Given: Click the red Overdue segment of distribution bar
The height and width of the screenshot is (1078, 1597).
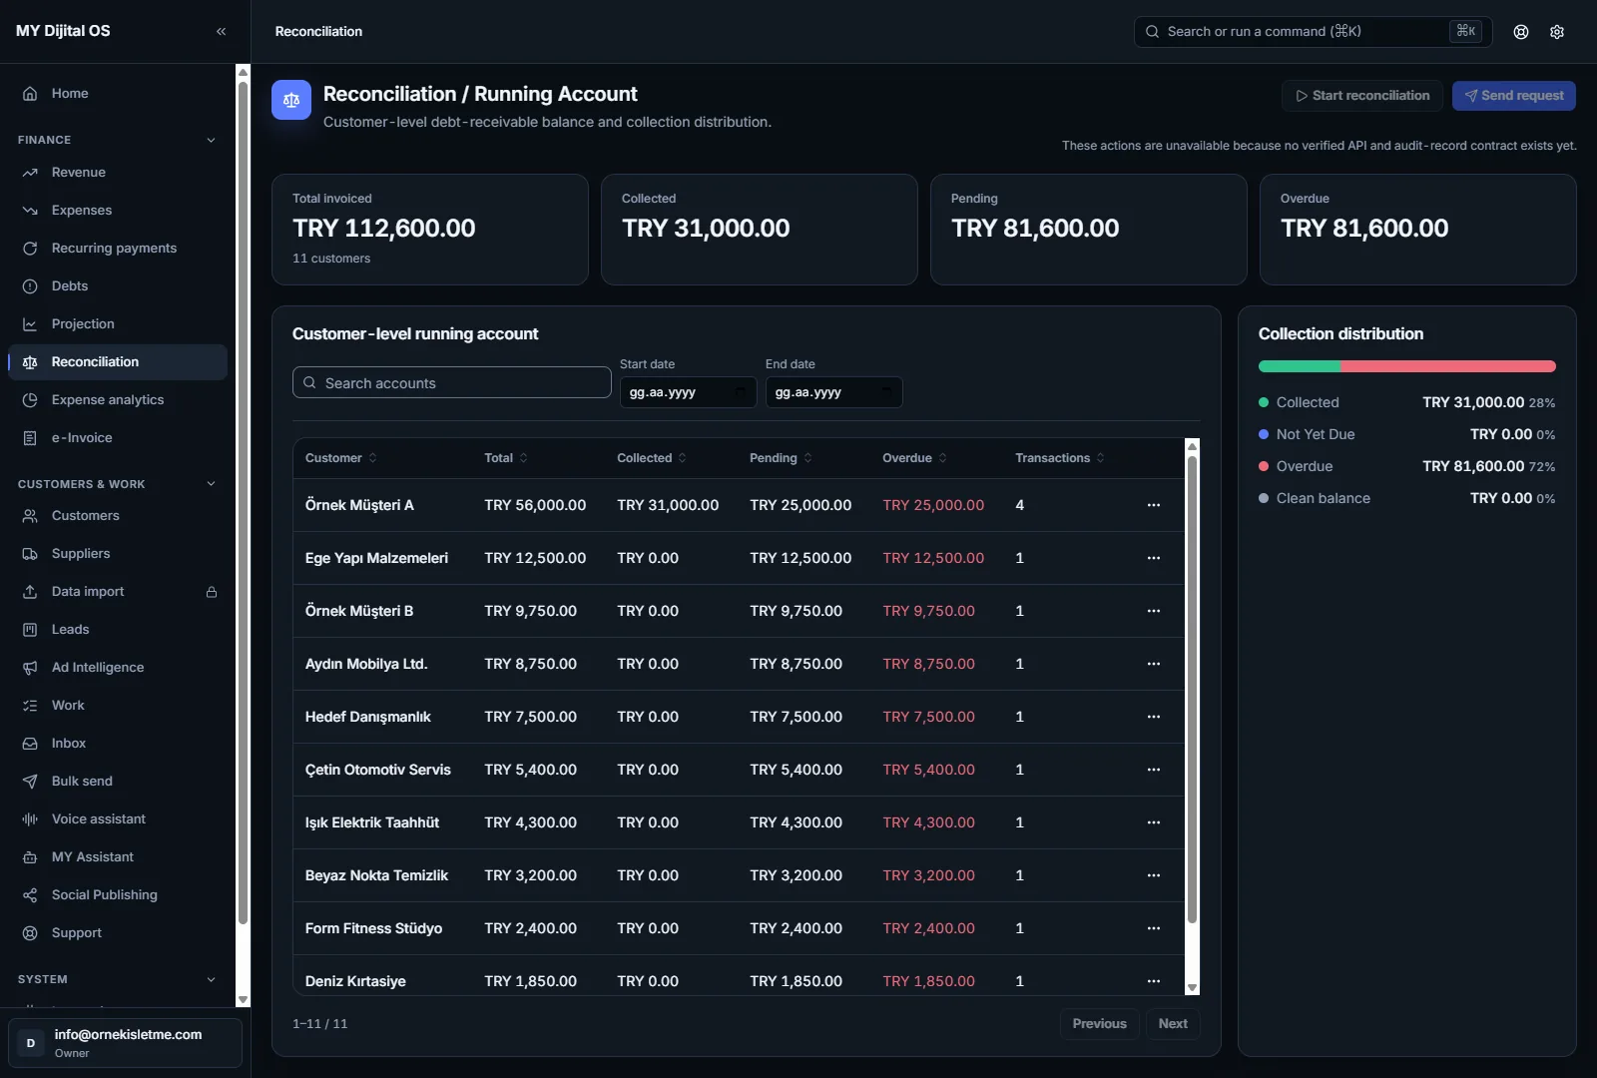Looking at the screenshot, I should pos(1448,366).
